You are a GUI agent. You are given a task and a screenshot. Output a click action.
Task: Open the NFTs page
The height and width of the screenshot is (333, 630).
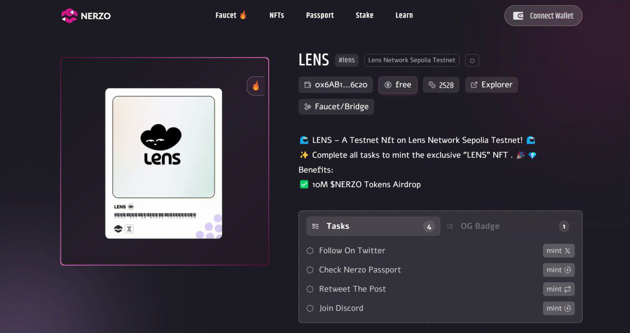(x=277, y=15)
